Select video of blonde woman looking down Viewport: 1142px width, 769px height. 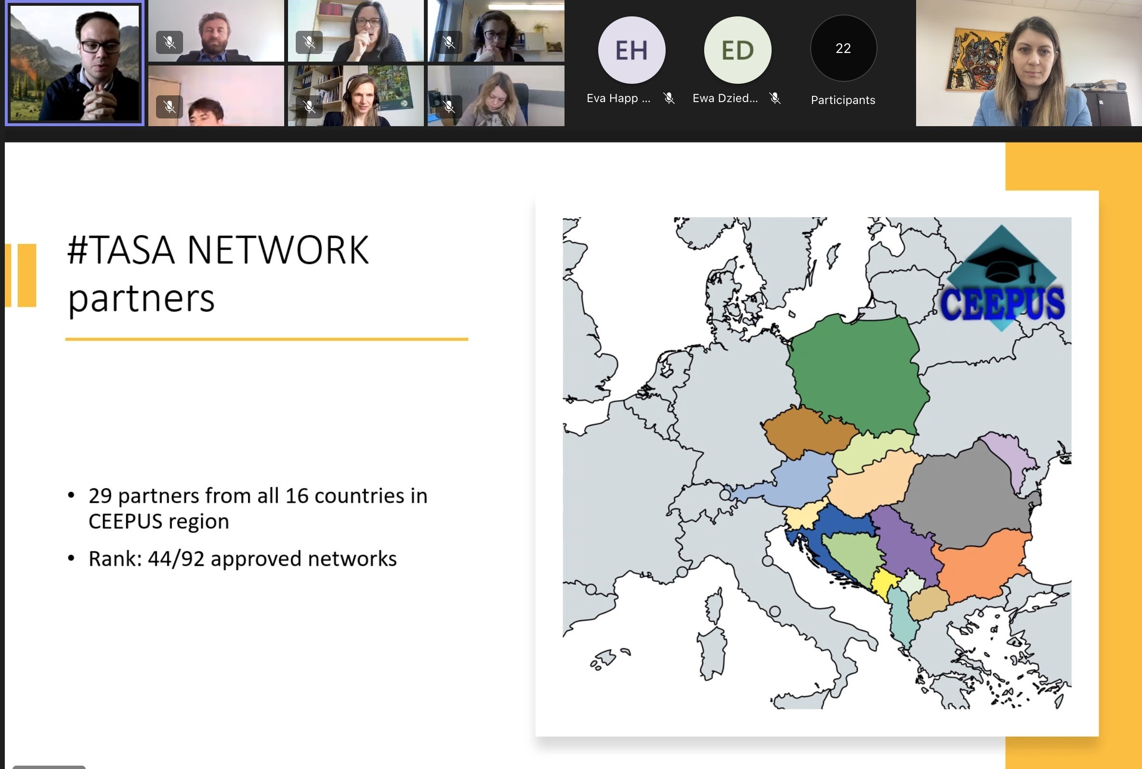(496, 96)
